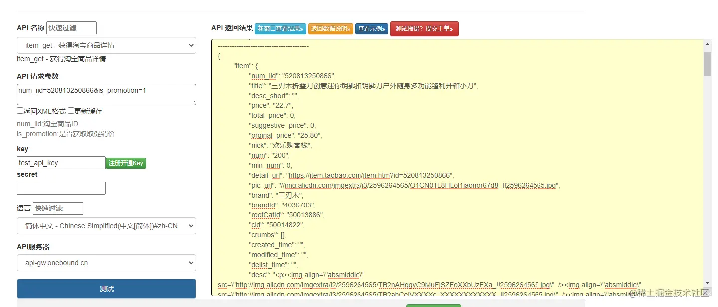Click the "total_price": 0 line
The image size is (718, 307).
coord(272,115)
